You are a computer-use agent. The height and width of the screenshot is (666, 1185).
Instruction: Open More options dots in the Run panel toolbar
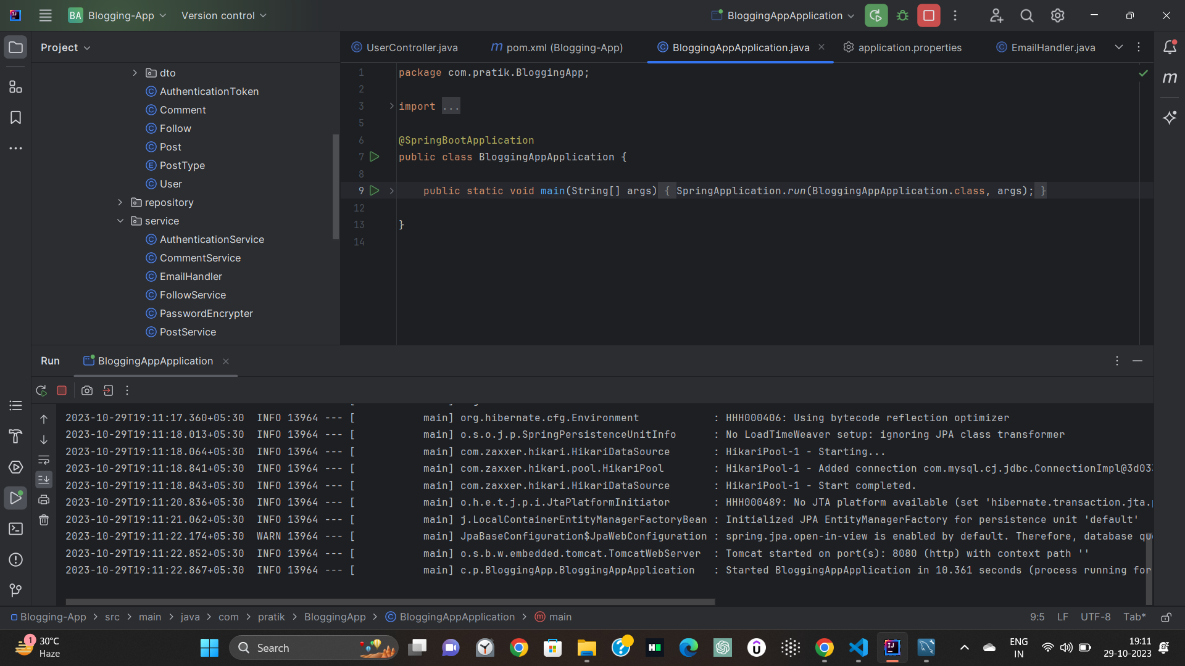pyautogui.click(x=127, y=390)
